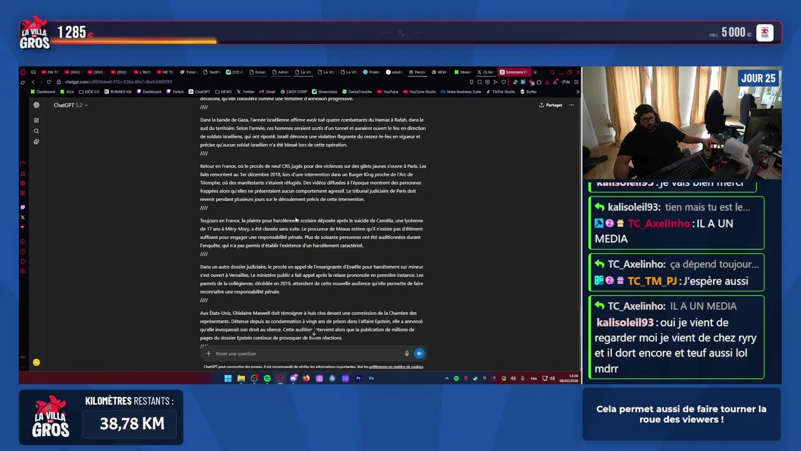Open the KICK CX bookmarks folder
This screenshot has height=451, width=801.
89,91
